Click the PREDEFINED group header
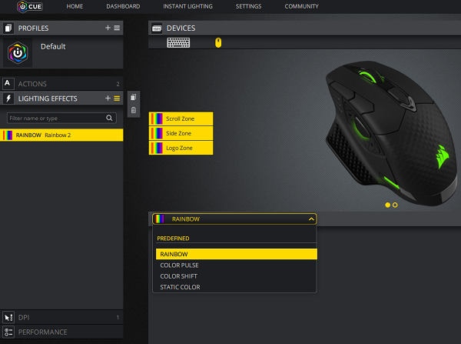461x344 pixels. click(173, 239)
